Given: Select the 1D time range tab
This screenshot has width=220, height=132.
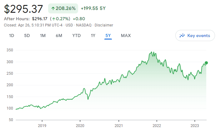Looking at the screenshot, I should coord(12,35).
